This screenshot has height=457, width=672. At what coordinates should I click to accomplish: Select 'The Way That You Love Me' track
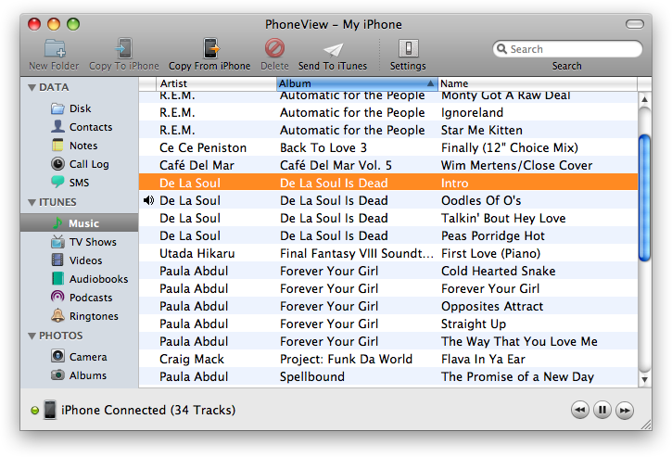[x=388, y=341]
